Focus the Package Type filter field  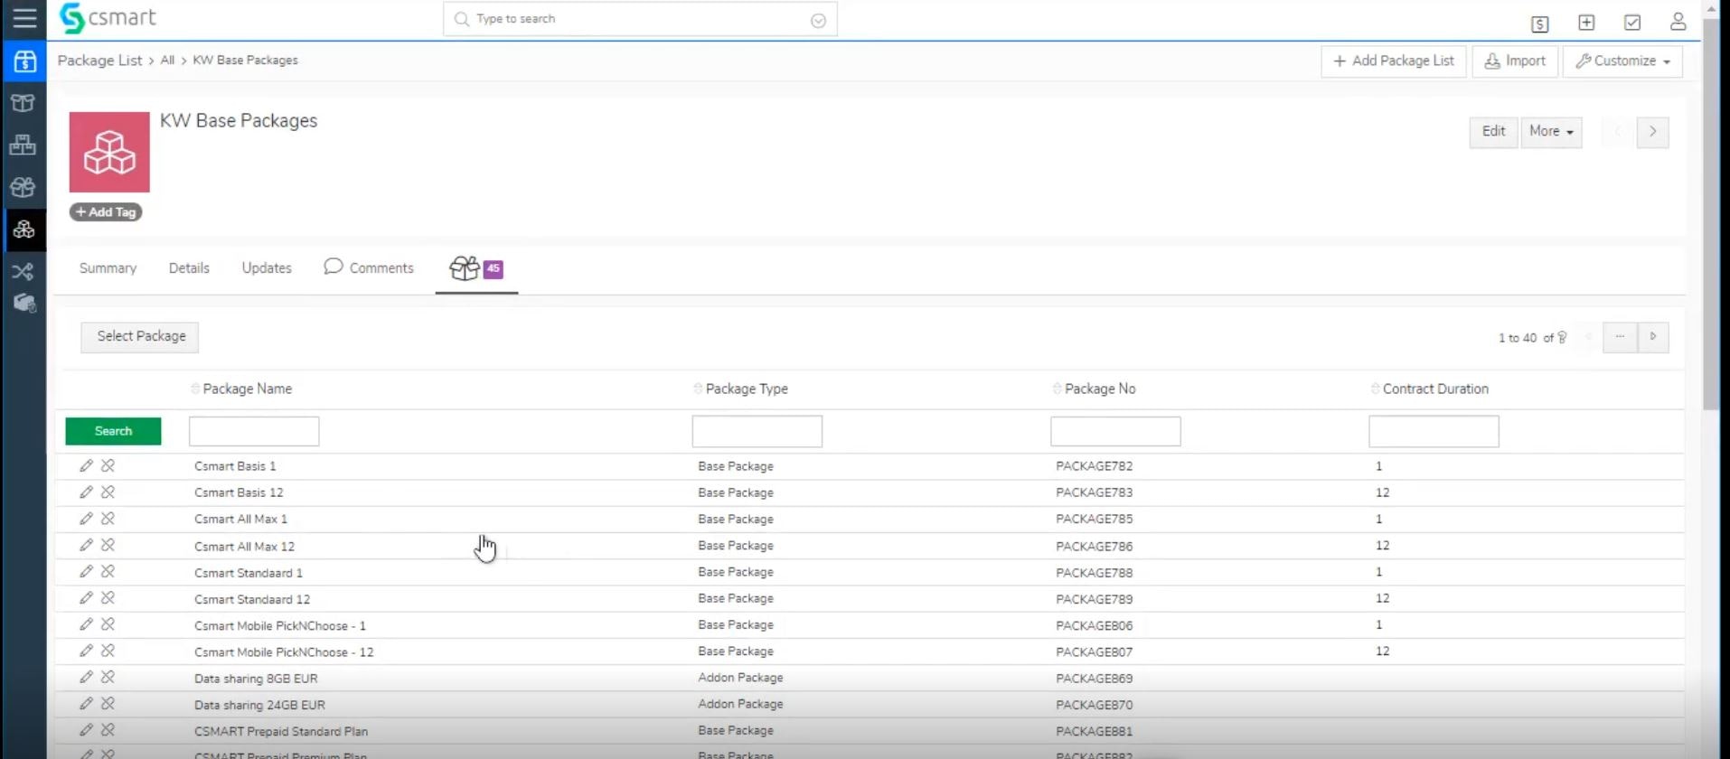coord(757,431)
